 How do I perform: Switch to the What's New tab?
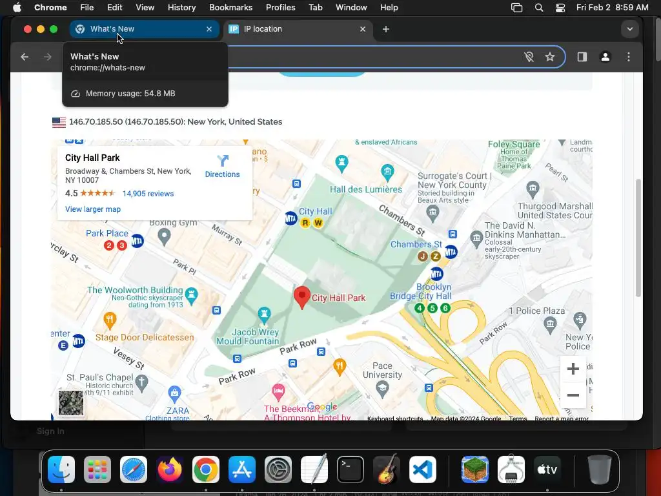144,29
